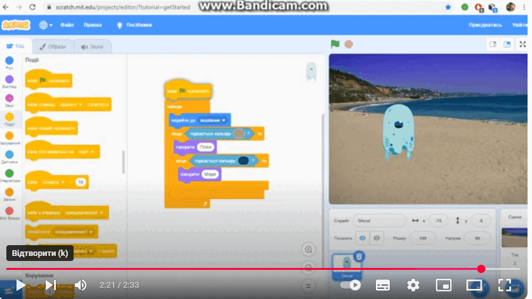The height and width of the screenshot is (299, 532).
Task: Click the sprite name field Ghost
Action: [x=379, y=221]
